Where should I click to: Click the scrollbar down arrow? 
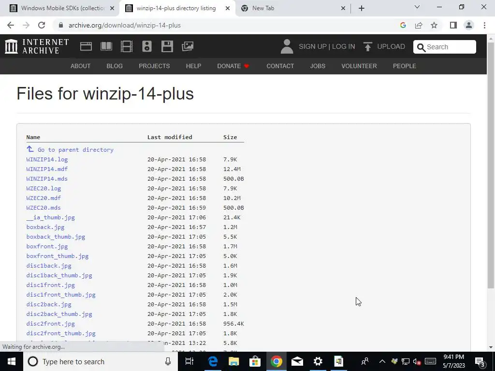pos(491,347)
